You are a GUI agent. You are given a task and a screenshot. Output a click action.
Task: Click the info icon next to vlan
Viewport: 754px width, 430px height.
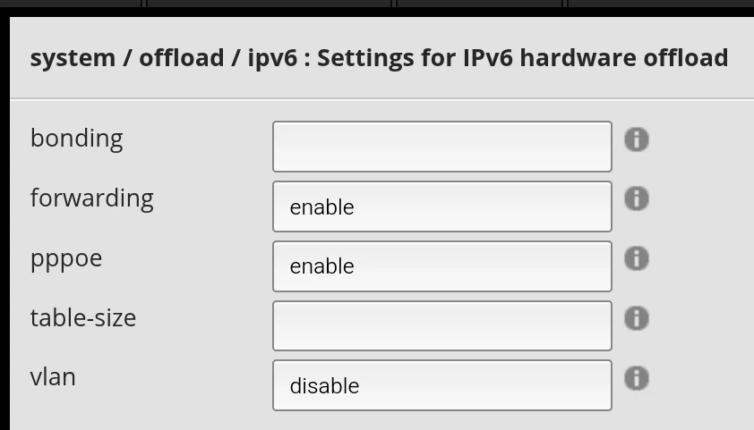[636, 378]
